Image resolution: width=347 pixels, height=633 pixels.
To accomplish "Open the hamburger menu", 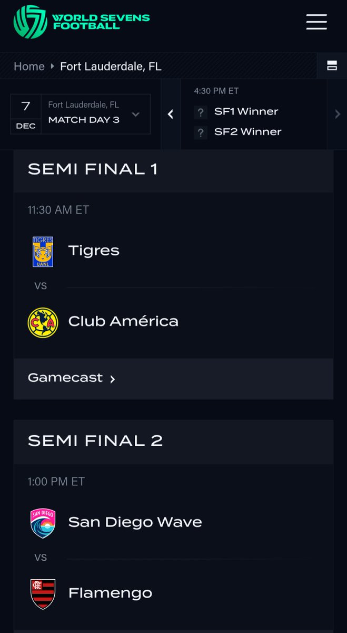I will [x=316, y=22].
